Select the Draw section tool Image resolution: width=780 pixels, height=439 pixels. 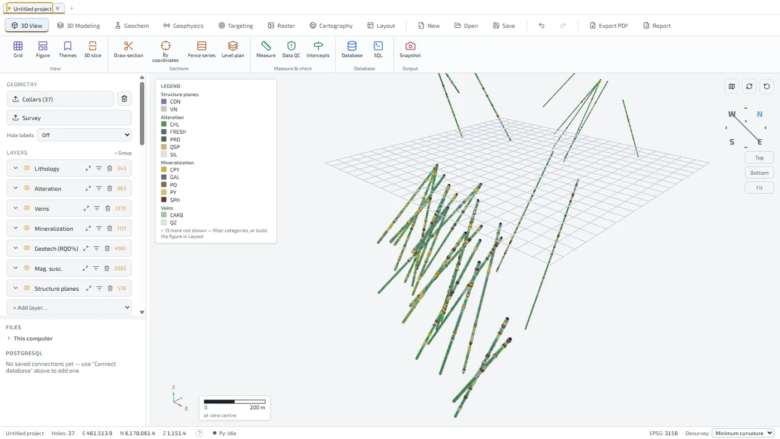click(128, 49)
